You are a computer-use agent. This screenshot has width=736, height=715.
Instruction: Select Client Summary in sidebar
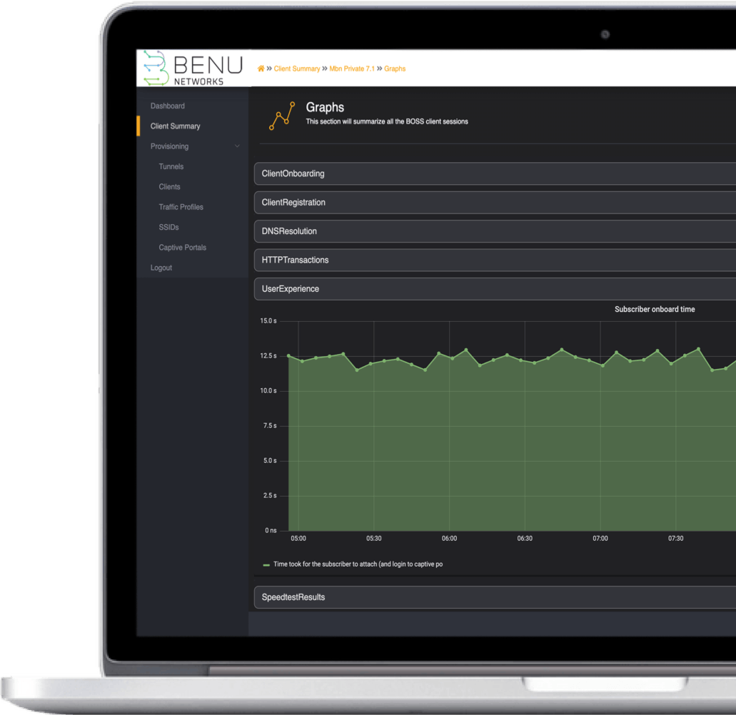point(175,126)
